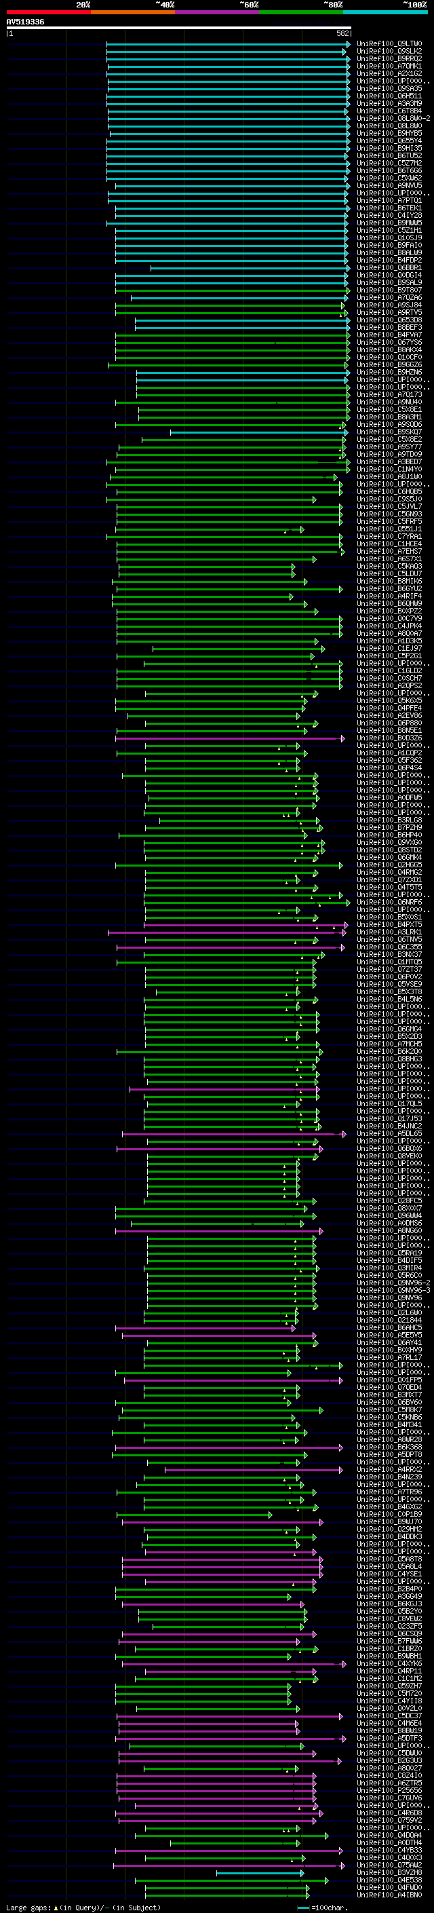The width and height of the screenshot is (434, 1913).
Task: Open the UniRef100_Q9SLK2 hit label
Action: [x=389, y=52]
